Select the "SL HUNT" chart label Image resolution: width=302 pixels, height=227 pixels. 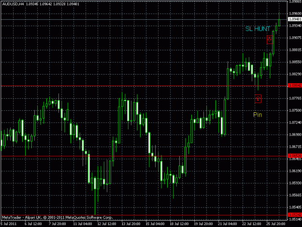pos(258,29)
